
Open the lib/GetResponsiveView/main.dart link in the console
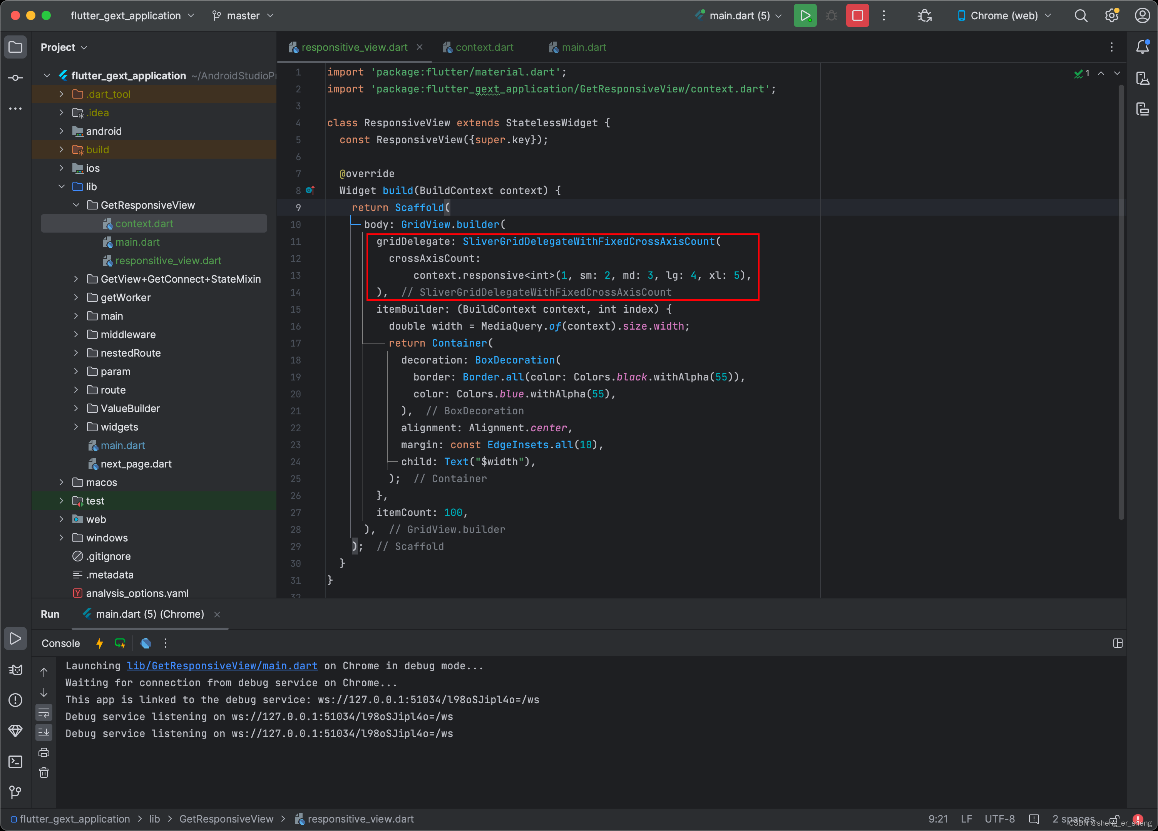(x=222, y=665)
